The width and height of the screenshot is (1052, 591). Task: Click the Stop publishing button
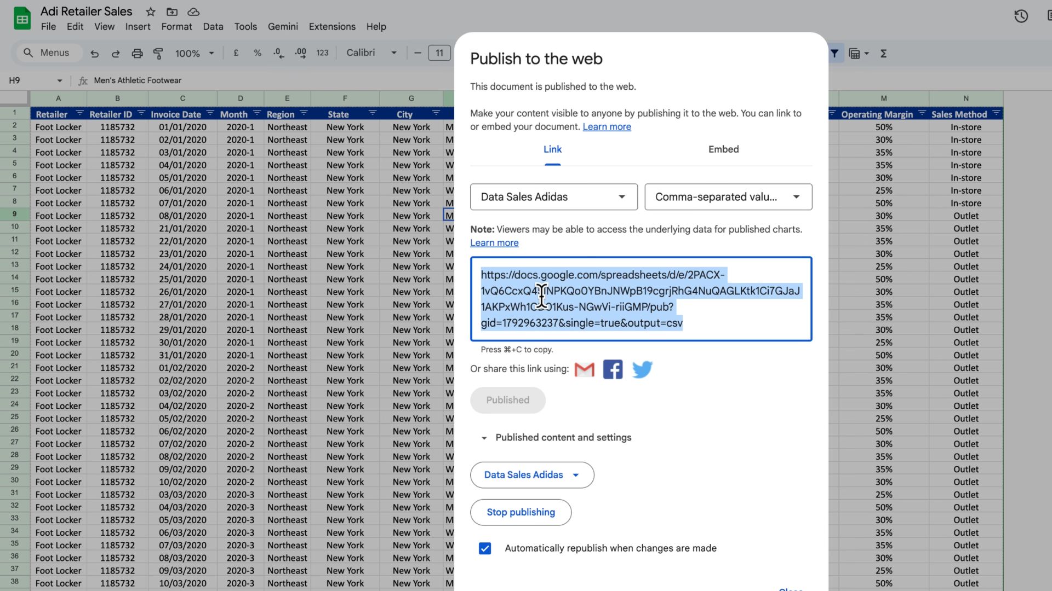pos(521,512)
